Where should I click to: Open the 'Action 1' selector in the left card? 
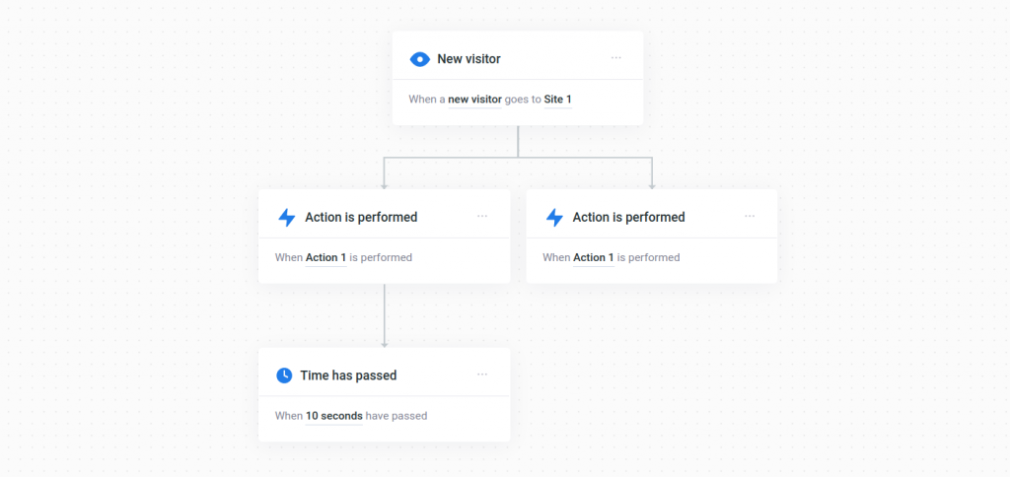[x=325, y=257]
